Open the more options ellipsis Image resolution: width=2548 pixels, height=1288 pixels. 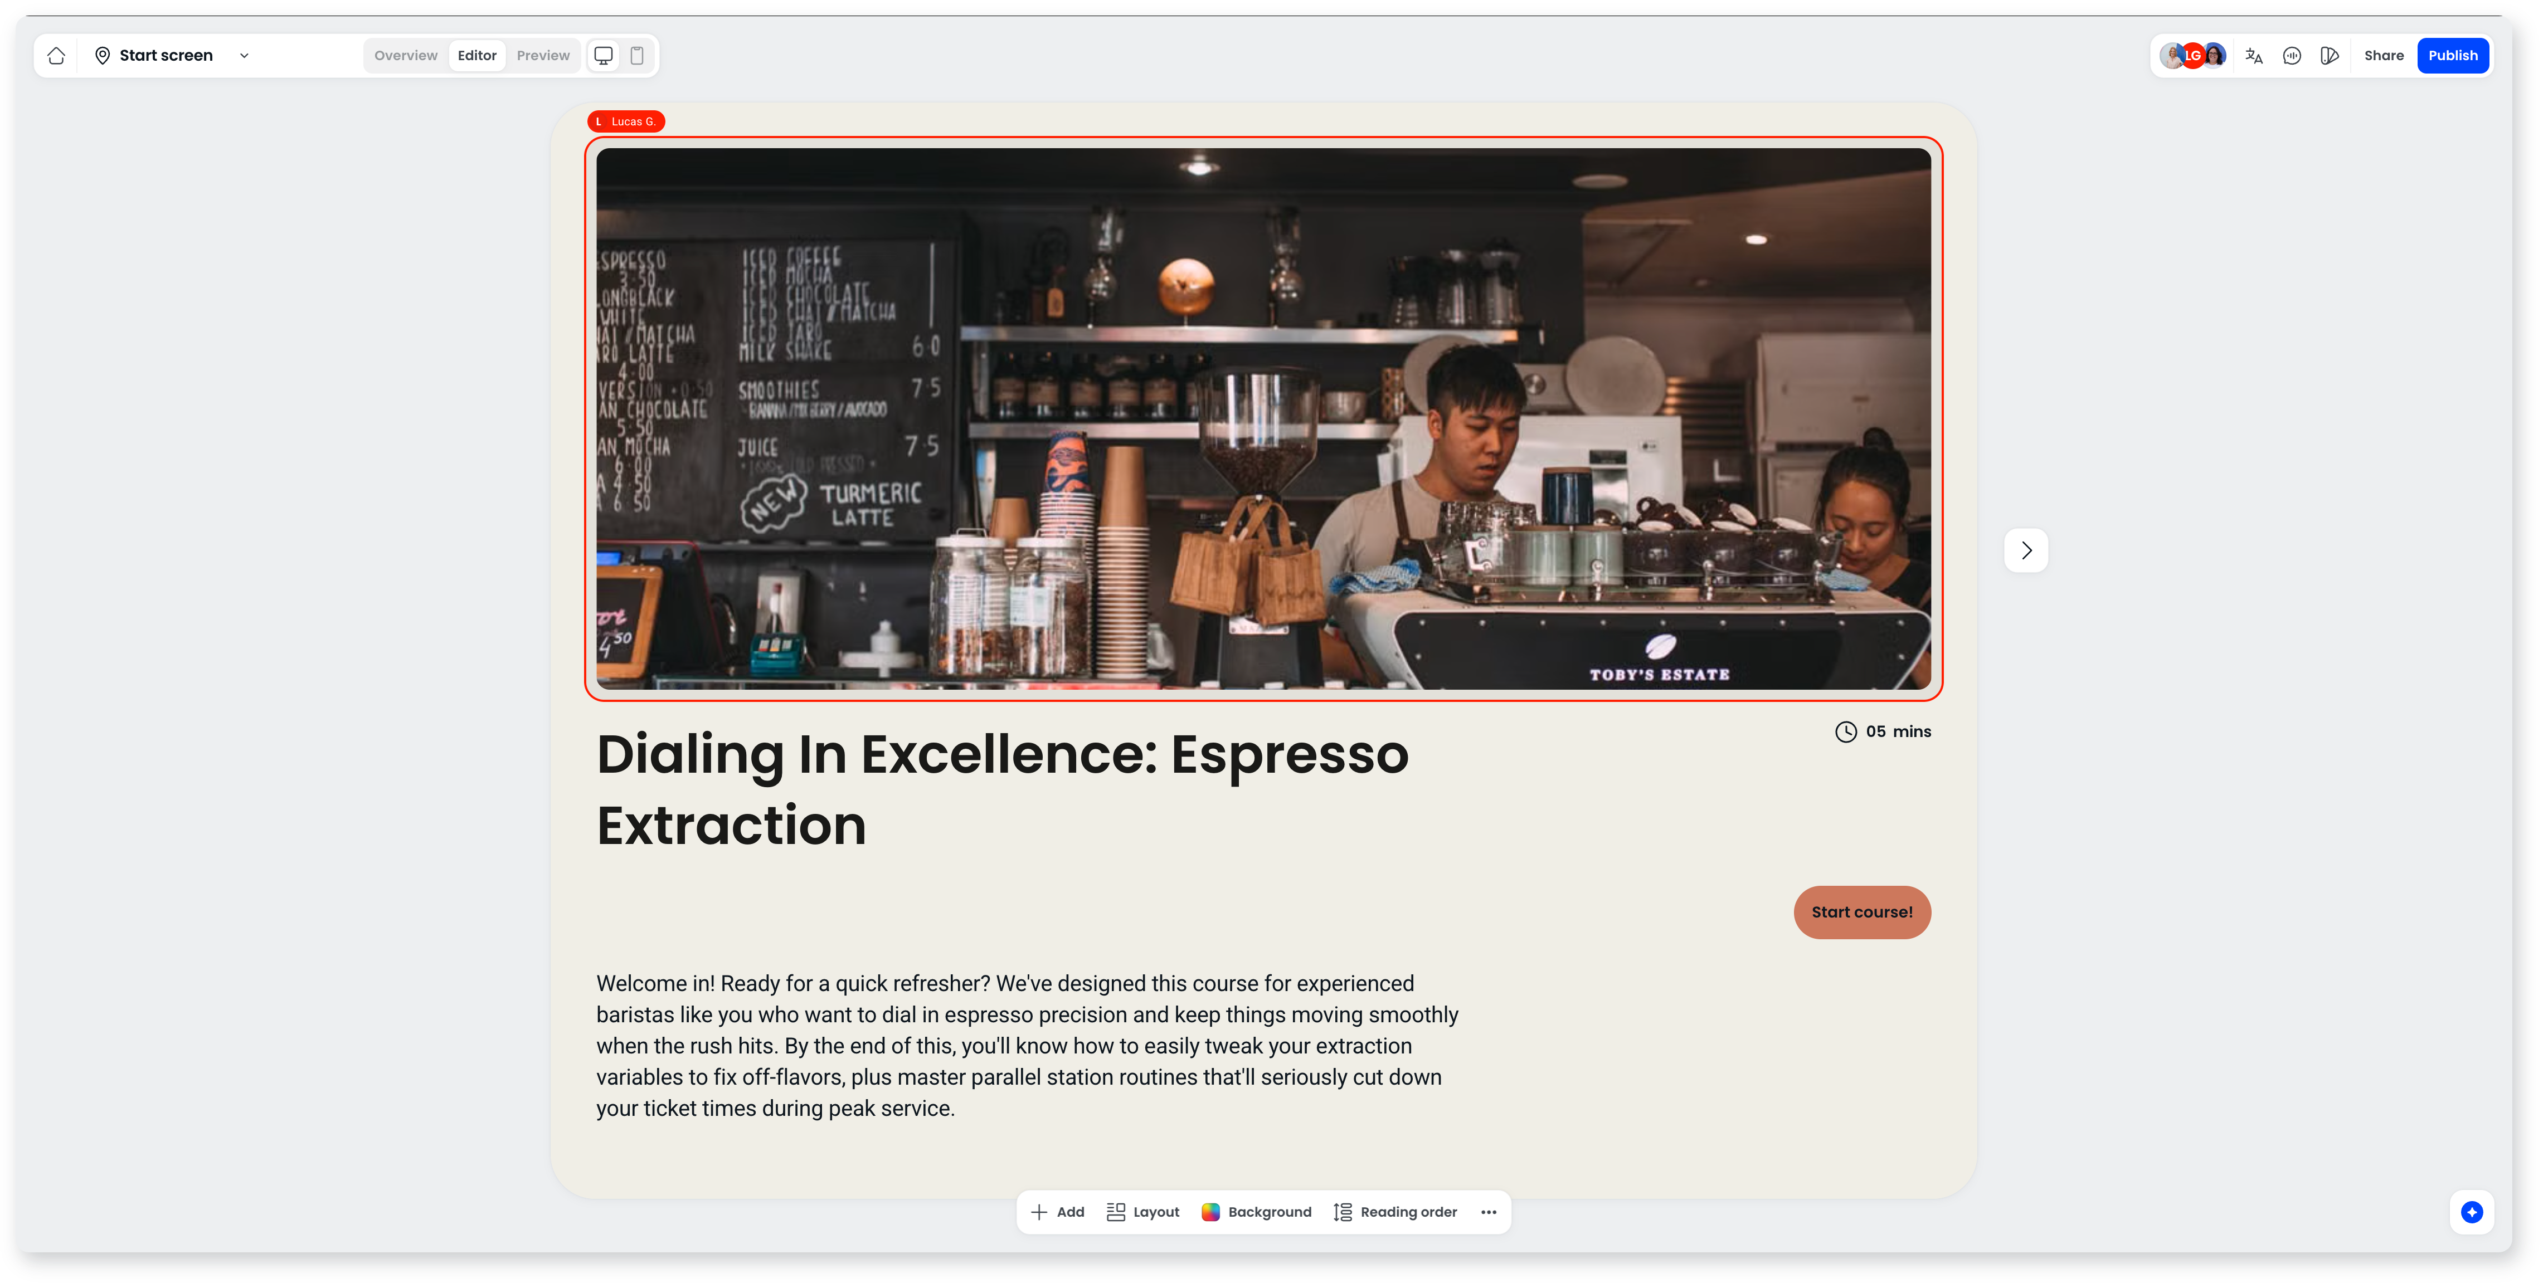(x=1489, y=1212)
